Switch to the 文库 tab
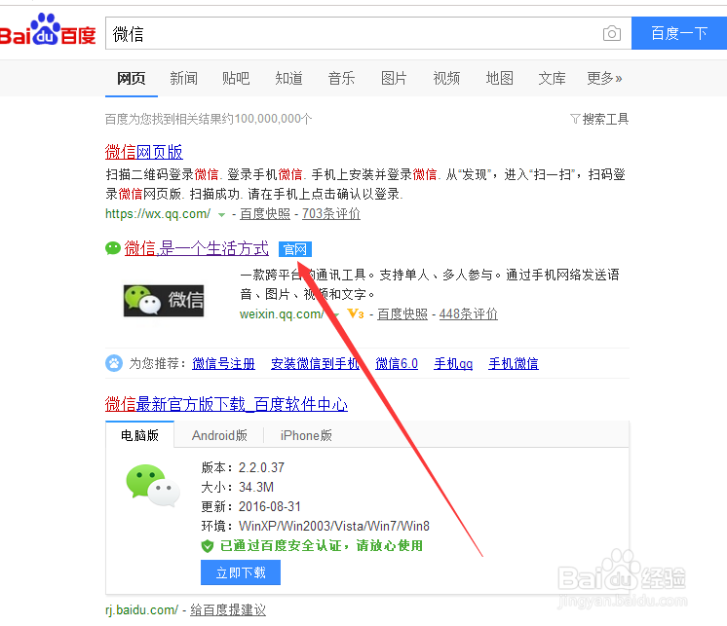 coord(552,78)
